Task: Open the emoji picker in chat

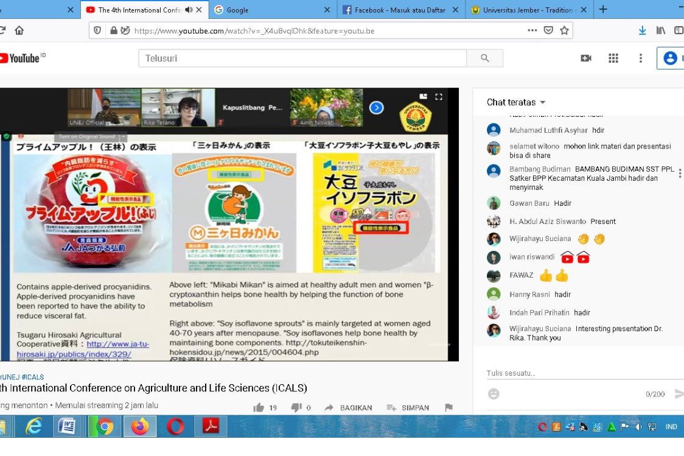Action: [494, 394]
